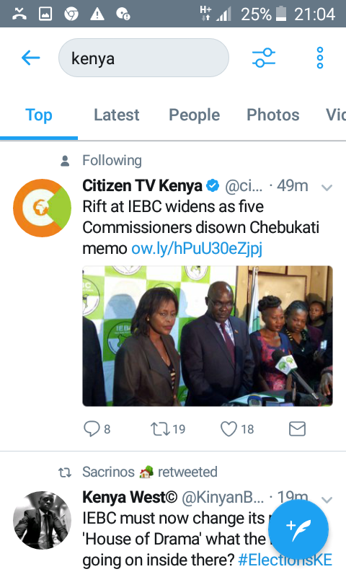Open Citizen TV Kenya profile avatar
Screen dimensions: 346x577
click(43, 208)
